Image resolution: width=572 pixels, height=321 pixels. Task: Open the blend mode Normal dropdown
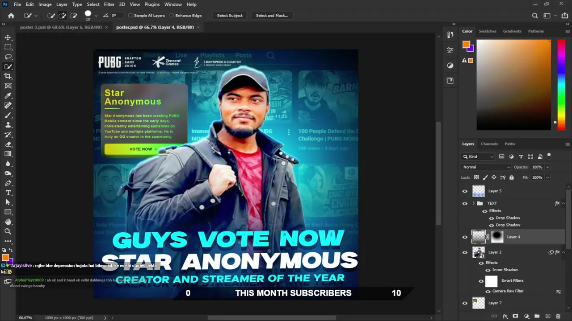[x=486, y=167]
